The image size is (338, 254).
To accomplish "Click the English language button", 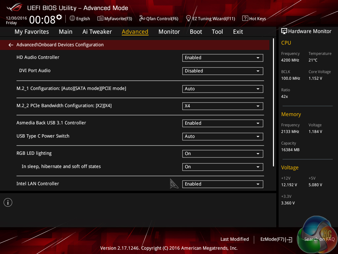I will click(x=80, y=19).
